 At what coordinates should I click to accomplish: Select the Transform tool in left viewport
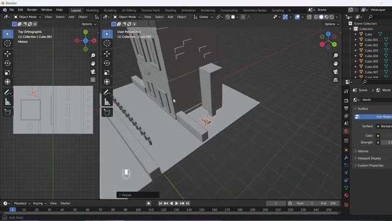7,82
